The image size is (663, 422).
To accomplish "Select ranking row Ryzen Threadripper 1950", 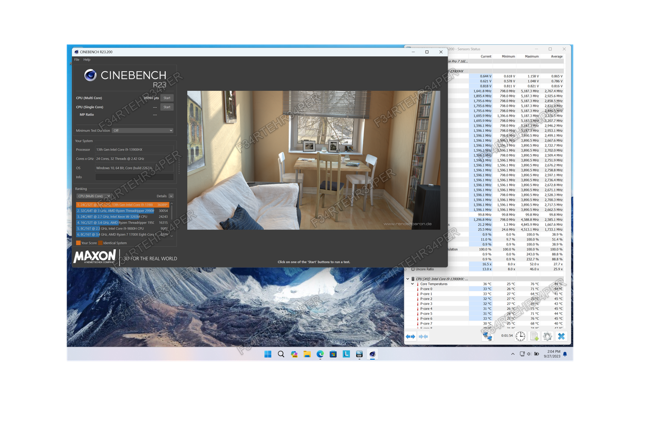I will pos(123,223).
